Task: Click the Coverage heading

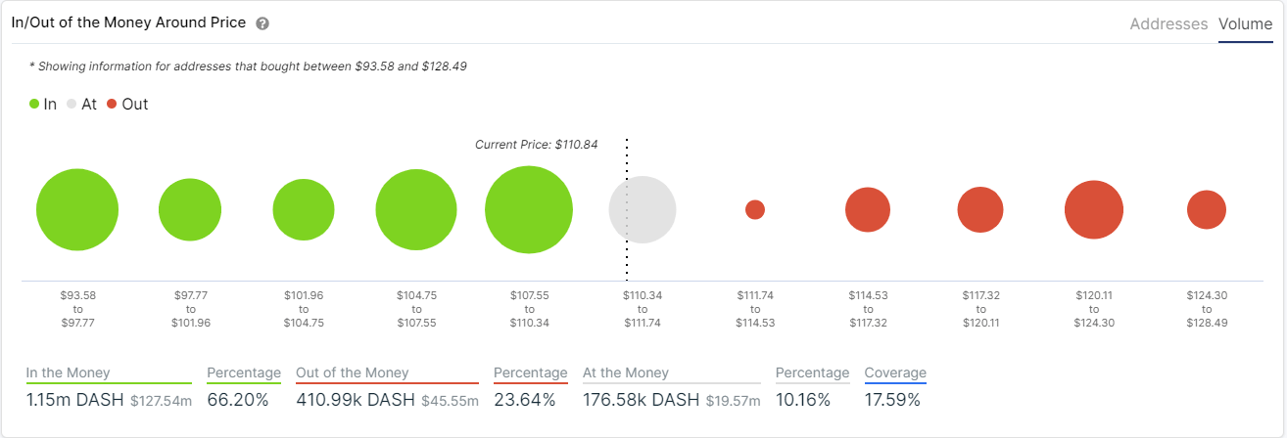Action: (x=895, y=372)
